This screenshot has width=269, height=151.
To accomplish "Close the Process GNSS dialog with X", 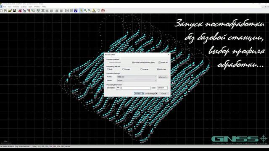I will click(168, 55).
